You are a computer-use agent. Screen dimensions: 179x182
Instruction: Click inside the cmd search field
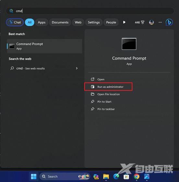tap(90, 11)
